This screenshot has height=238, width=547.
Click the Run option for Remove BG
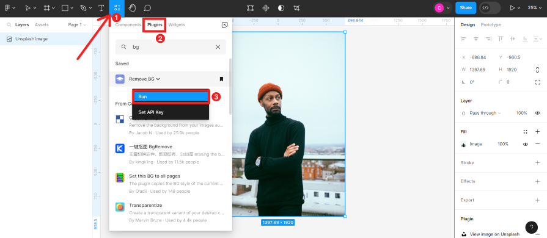[171, 96]
